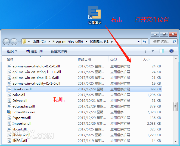Select file api-ms-win-crt-string-l1-1-0.dll
Screen dimensions: 180x146
click(x=37, y=72)
